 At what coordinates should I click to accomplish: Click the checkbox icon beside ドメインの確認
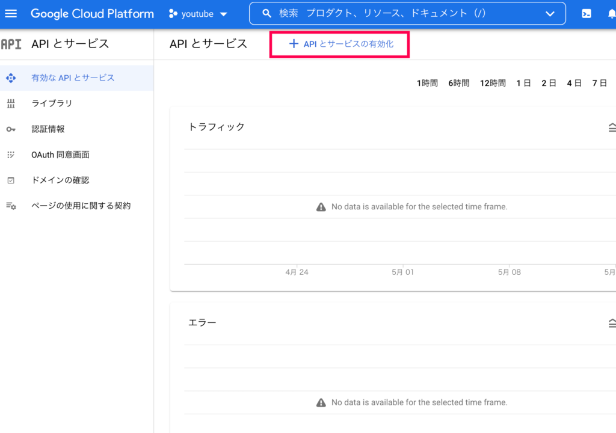coord(11,180)
